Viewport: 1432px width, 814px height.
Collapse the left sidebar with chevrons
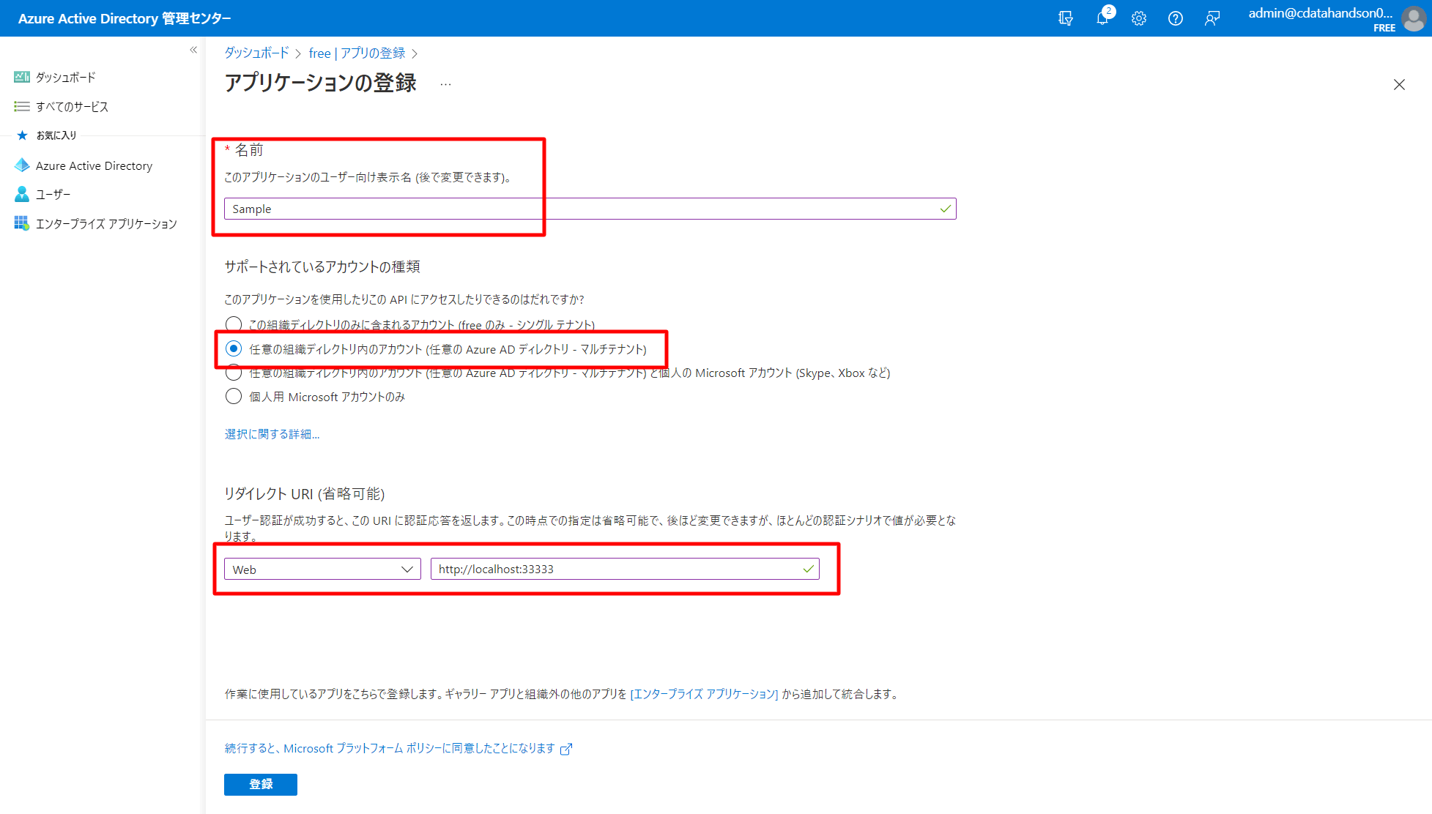point(193,50)
